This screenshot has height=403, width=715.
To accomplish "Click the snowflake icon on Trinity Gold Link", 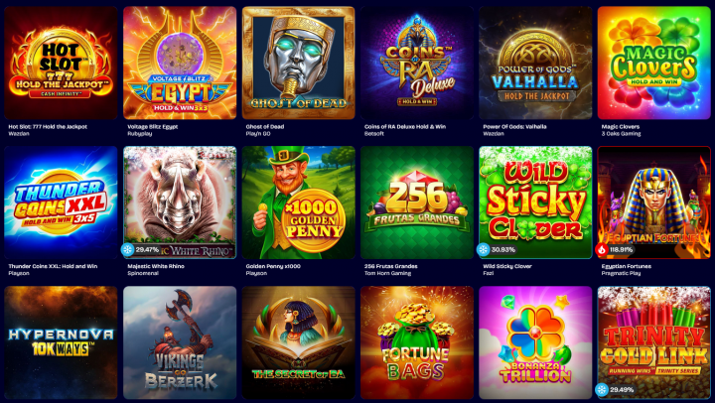I will tap(602, 390).
